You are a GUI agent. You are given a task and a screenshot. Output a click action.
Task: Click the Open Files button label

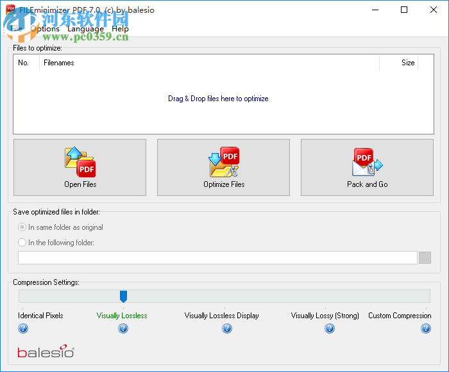pos(80,184)
